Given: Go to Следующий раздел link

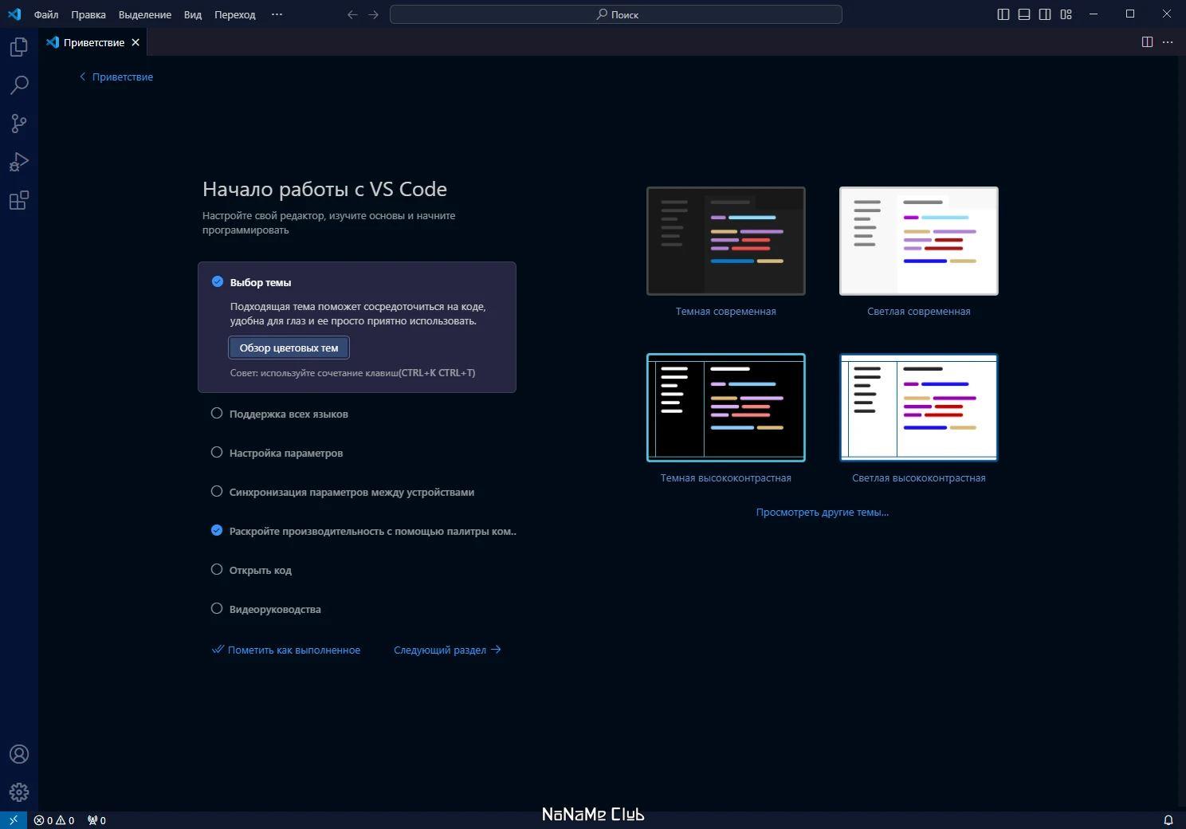Looking at the screenshot, I should coord(448,650).
